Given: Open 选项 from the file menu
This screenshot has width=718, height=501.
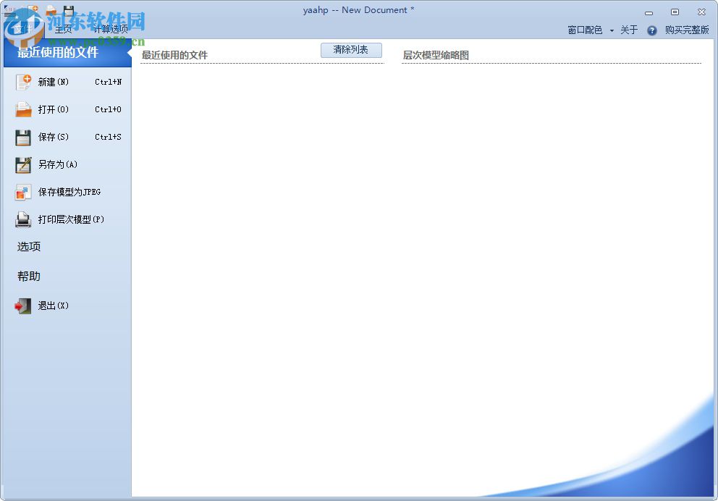Looking at the screenshot, I should [28, 247].
